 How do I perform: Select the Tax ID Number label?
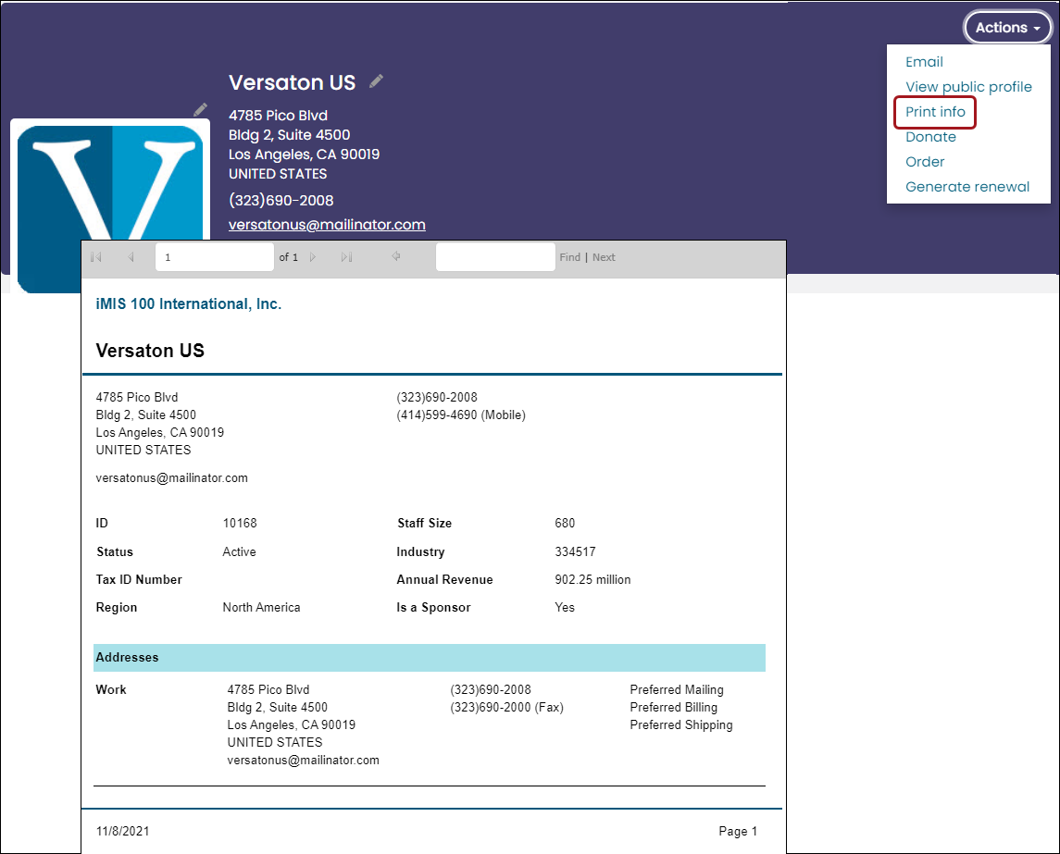tap(139, 580)
